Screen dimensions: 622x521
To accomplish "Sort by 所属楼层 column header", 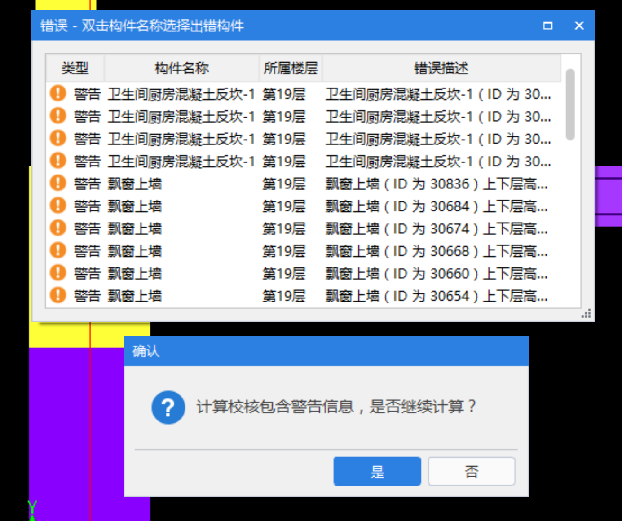I will 291,68.
